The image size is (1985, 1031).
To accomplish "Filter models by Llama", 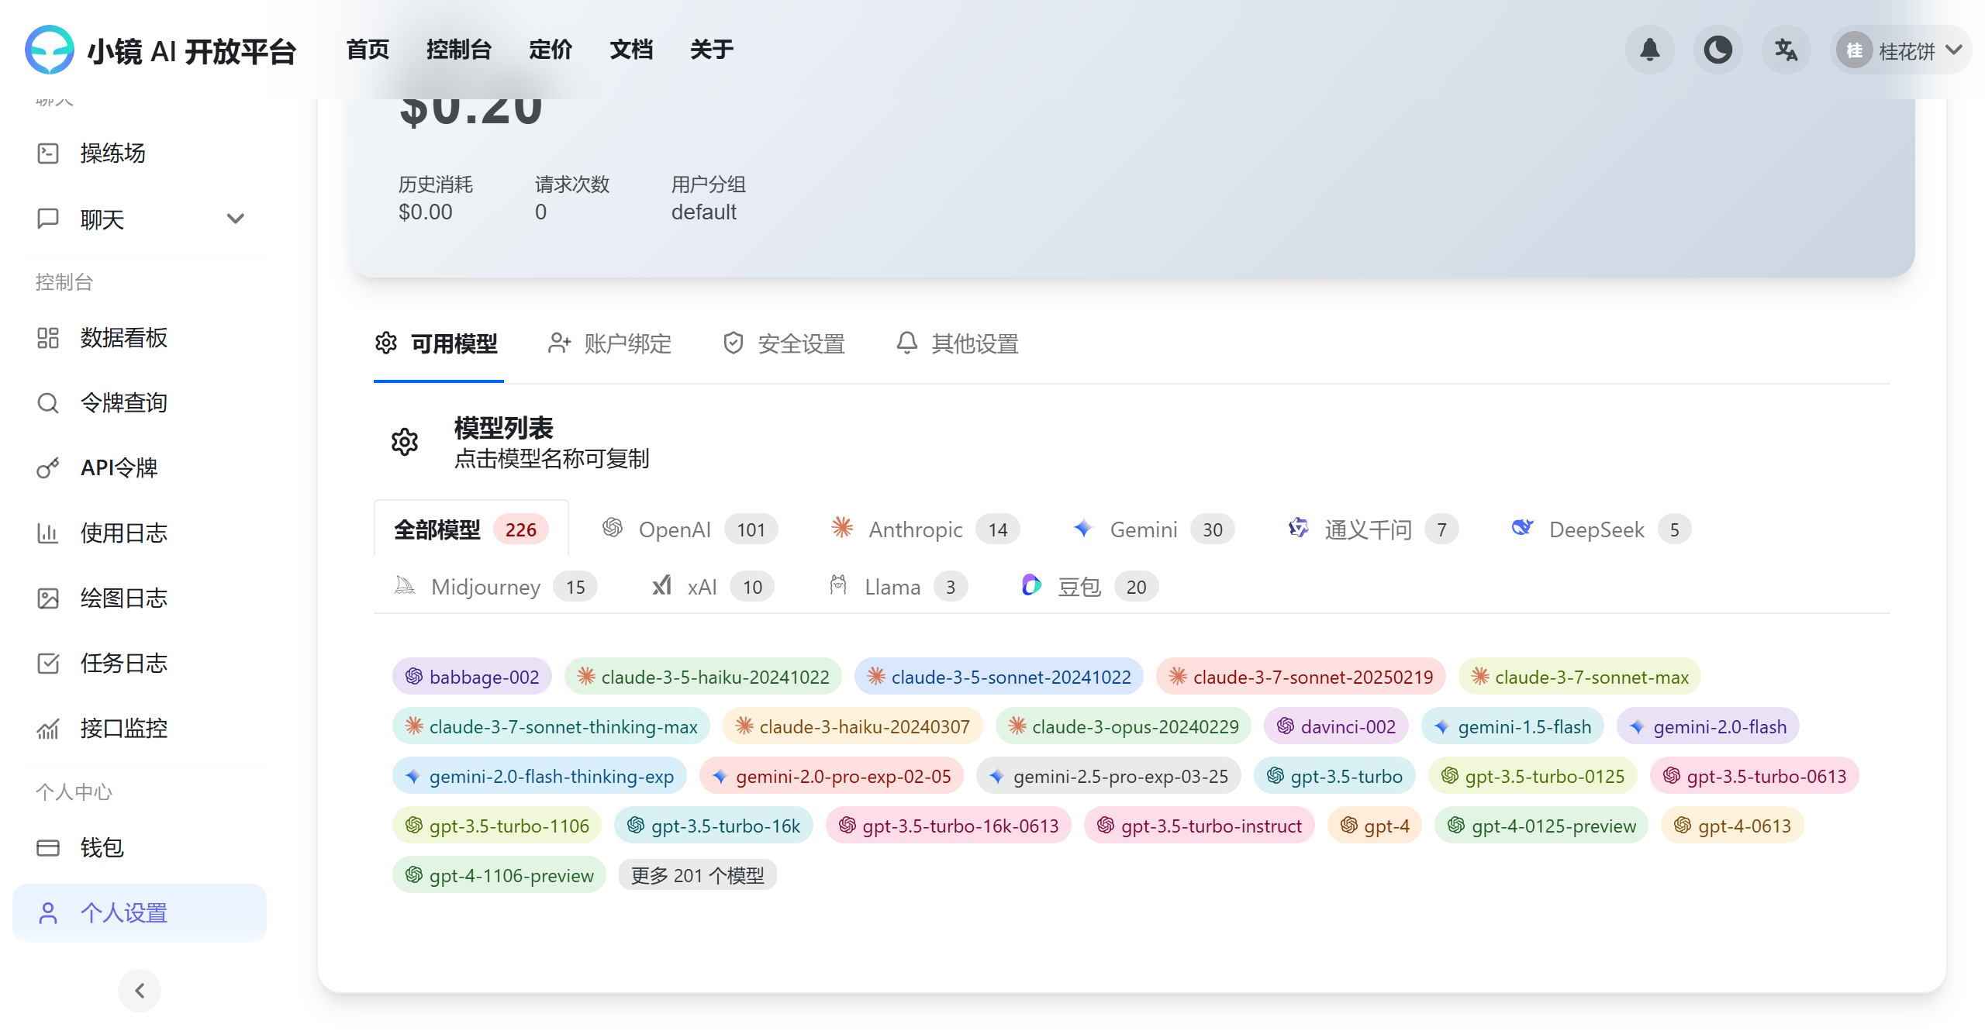I will click(x=898, y=587).
